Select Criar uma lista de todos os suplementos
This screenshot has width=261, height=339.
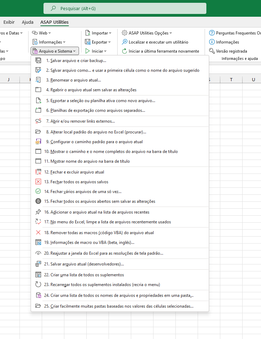(120, 275)
